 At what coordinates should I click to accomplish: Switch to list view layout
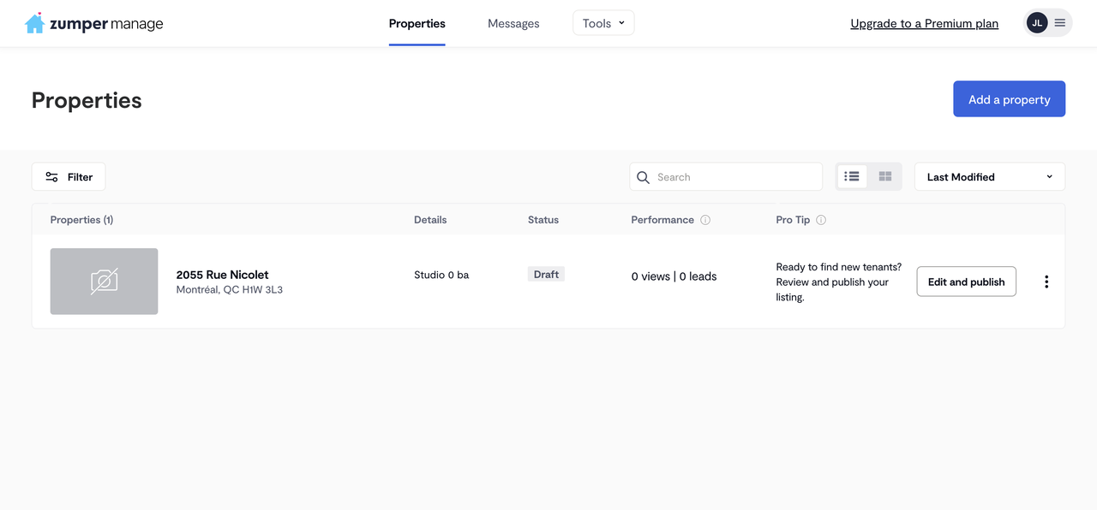[x=852, y=176]
